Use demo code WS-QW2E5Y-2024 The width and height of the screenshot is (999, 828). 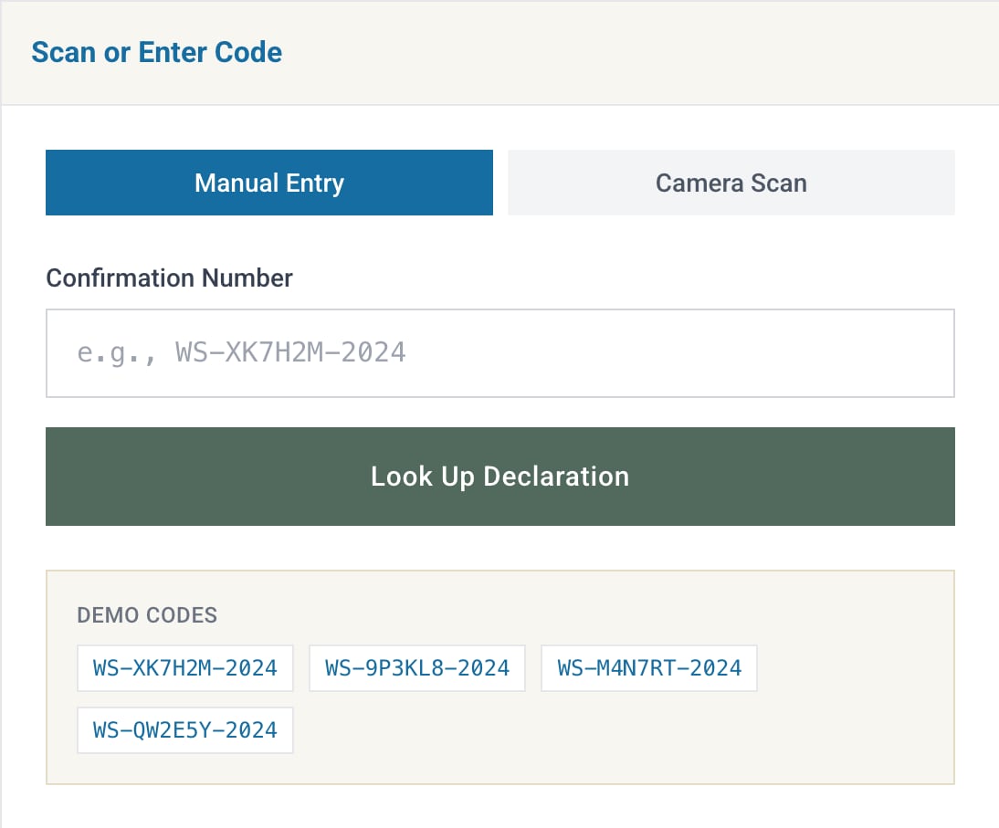click(185, 730)
